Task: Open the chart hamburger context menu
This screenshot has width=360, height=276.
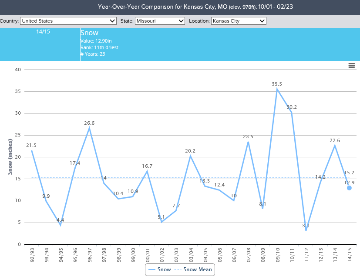Action: tap(352, 65)
